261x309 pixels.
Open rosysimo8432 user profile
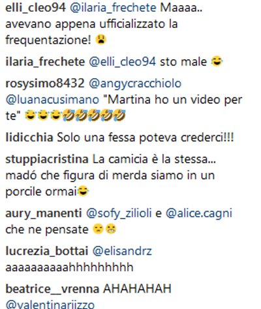point(45,83)
